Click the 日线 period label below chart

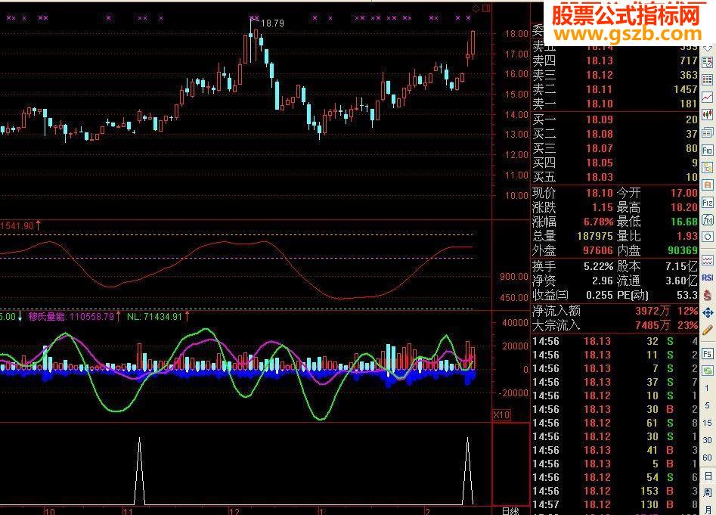coord(510,511)
